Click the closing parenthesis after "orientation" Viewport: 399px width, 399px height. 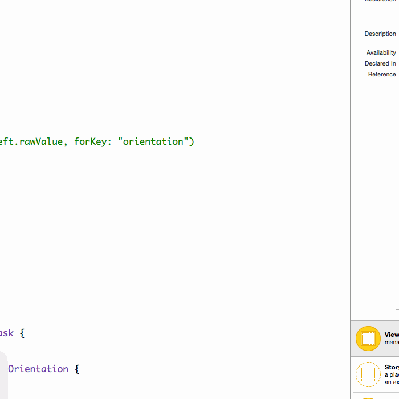[x=192, y=141]
